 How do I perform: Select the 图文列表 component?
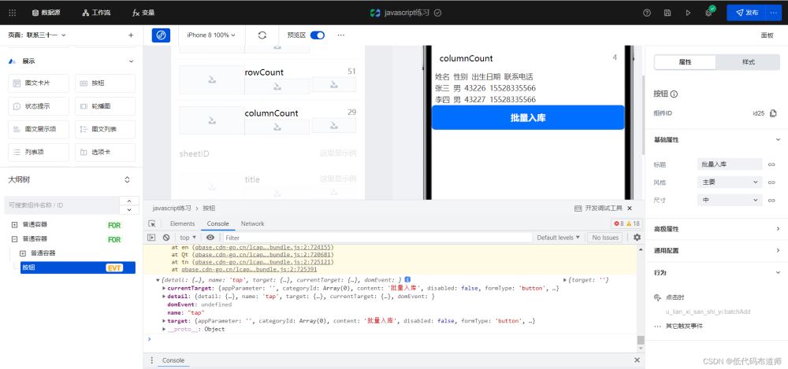coord(105,129)
